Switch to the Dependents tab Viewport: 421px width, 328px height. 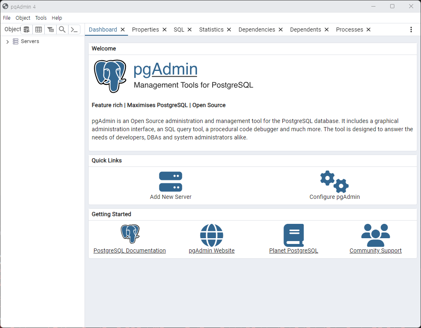pyautogui.click(x=305, y=30)
